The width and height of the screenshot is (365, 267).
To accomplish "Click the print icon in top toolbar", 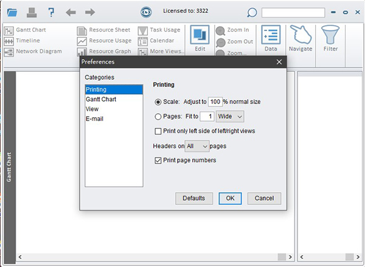I will (32, 13).
